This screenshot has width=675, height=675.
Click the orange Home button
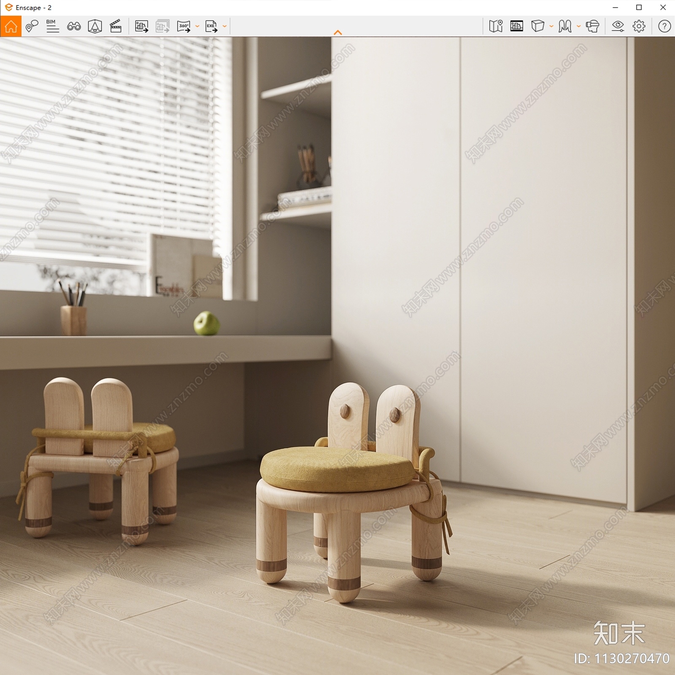(x=11, y=26)
